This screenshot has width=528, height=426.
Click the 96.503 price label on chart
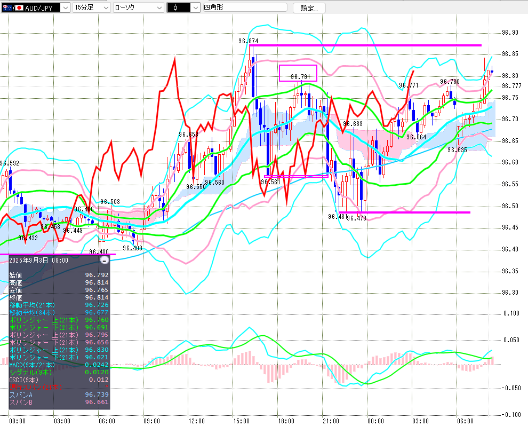[110, 202]
